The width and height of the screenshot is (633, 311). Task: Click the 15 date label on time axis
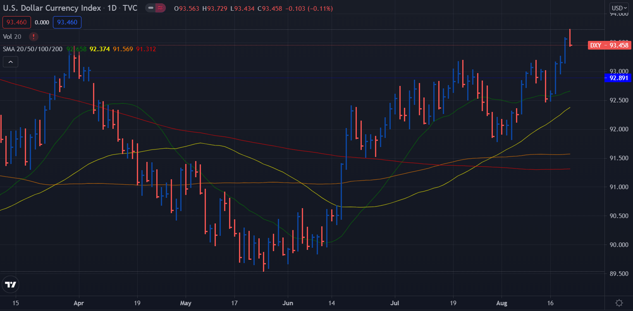[16, 303]
